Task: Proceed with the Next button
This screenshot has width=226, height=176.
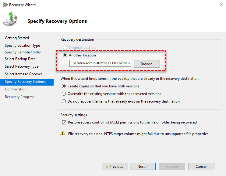Action: pyautogui.click(x=143, y=166)
